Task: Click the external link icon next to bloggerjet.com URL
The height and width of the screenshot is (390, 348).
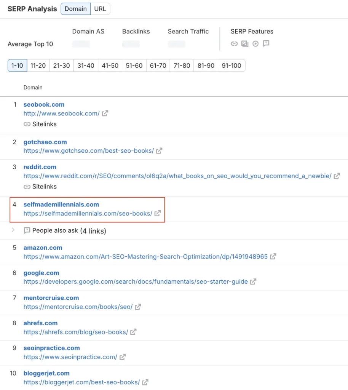Action: (145, 382)
